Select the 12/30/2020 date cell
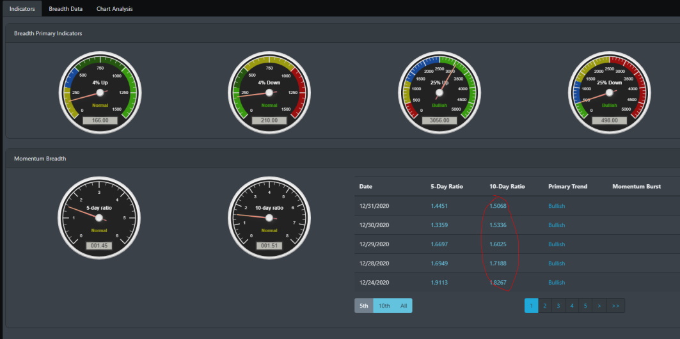 (x=374, y=225)
